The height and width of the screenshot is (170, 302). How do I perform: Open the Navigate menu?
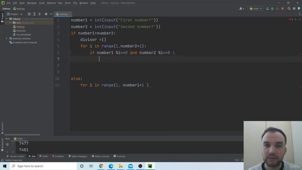pos(32,3)
